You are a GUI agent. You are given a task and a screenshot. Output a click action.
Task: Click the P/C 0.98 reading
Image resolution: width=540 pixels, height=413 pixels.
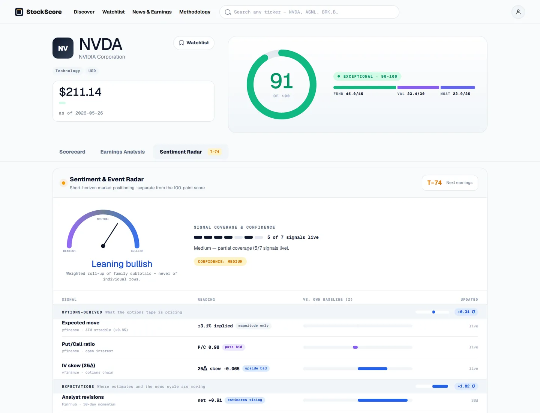(208, 347)
